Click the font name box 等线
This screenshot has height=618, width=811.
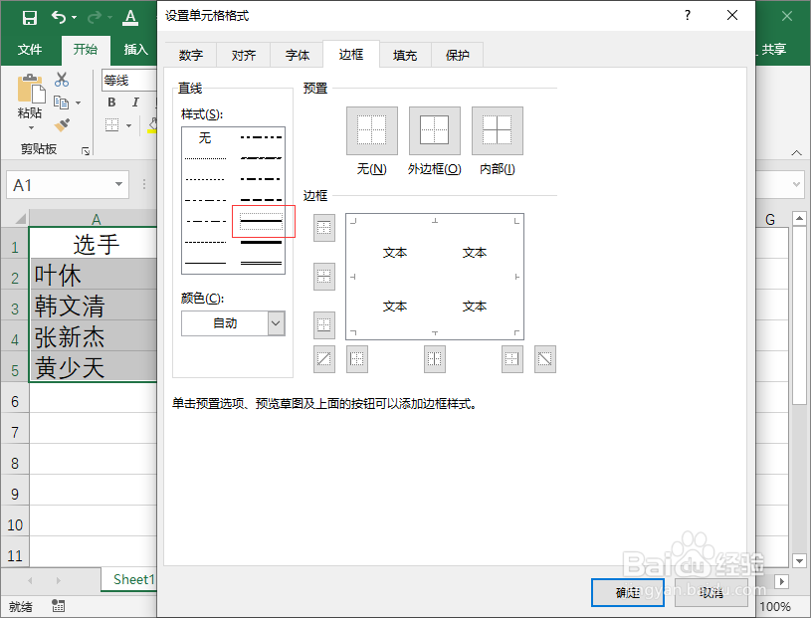coord(129,81)
